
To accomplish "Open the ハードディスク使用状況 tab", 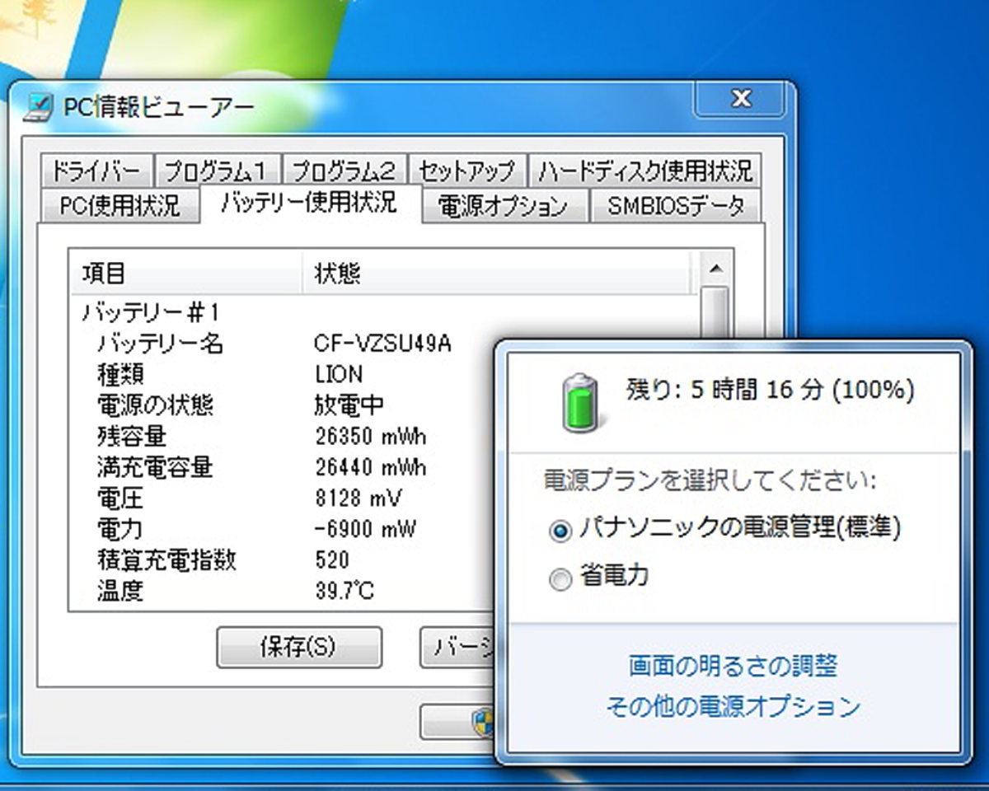I will pyautogui.click(x=644, y=171).
